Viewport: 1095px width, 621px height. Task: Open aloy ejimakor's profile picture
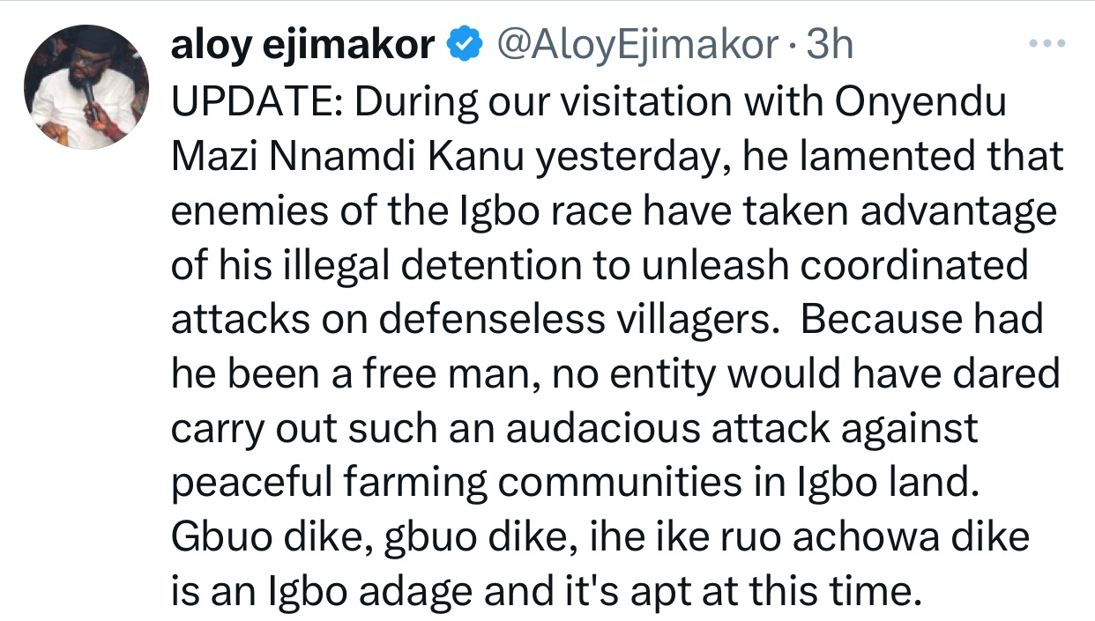(x=86, y=86)
